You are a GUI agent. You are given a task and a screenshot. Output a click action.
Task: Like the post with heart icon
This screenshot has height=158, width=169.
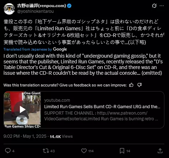[x=84, y=151]
